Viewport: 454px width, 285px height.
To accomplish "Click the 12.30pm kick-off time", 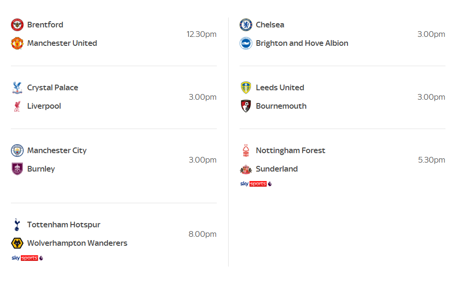I will [201, 34].
